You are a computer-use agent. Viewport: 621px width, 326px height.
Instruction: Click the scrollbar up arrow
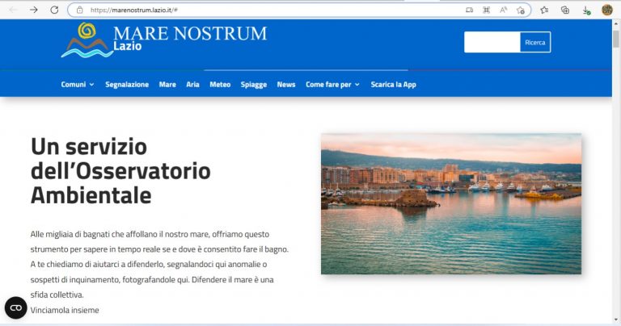(616, 23)
